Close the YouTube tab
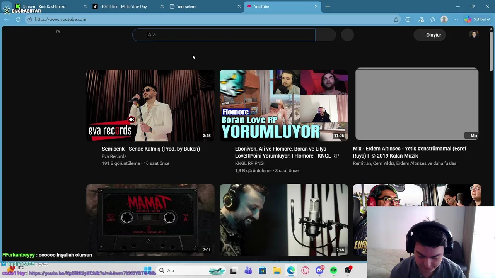Image resolution: width=495 pixels, height=278 pixels. coord(316,7)
